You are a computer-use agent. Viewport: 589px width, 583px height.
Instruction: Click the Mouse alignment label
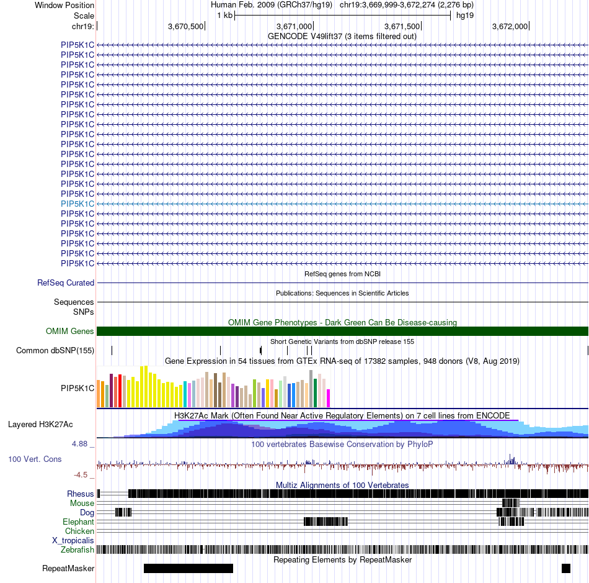[x=82, y=504]
